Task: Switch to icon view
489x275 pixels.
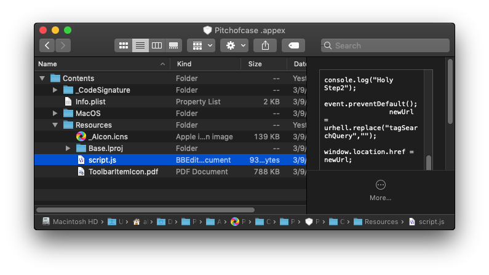Action: point(123,45)
